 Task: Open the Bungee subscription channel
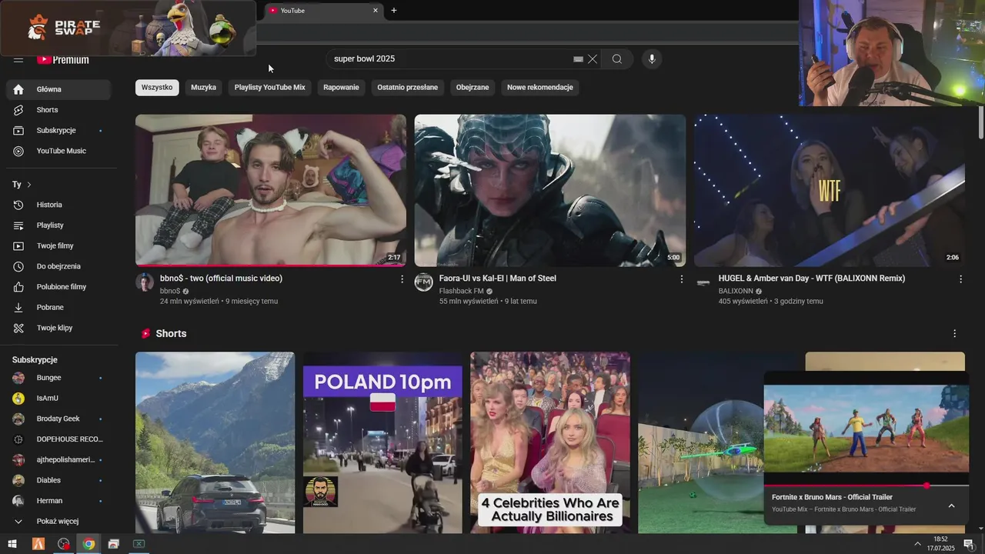point(58,378)
